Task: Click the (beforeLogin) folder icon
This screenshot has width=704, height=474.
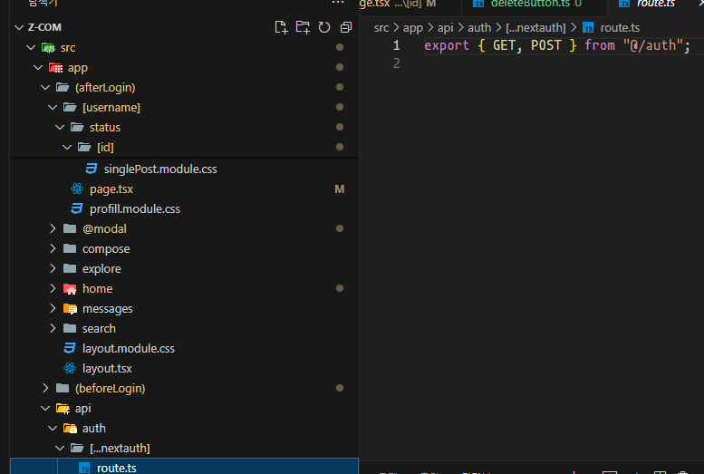Action: pyautogui.click(x=63, y=388)
